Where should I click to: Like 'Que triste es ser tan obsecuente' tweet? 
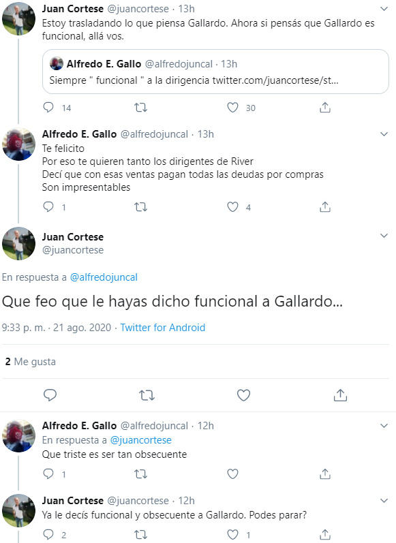(232, 474)
